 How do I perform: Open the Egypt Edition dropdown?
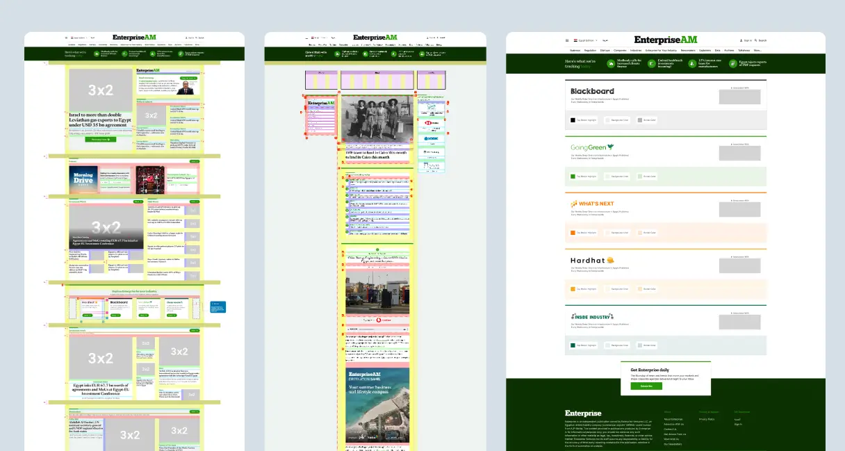pyautogui.click(x=585, y=40)
